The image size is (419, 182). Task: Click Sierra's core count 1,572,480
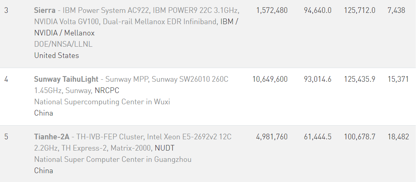(272, 10)
